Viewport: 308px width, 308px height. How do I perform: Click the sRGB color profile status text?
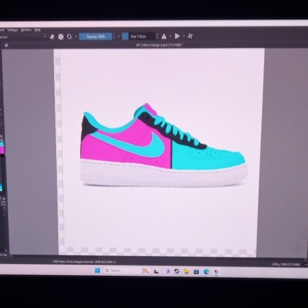click(105, 261)
